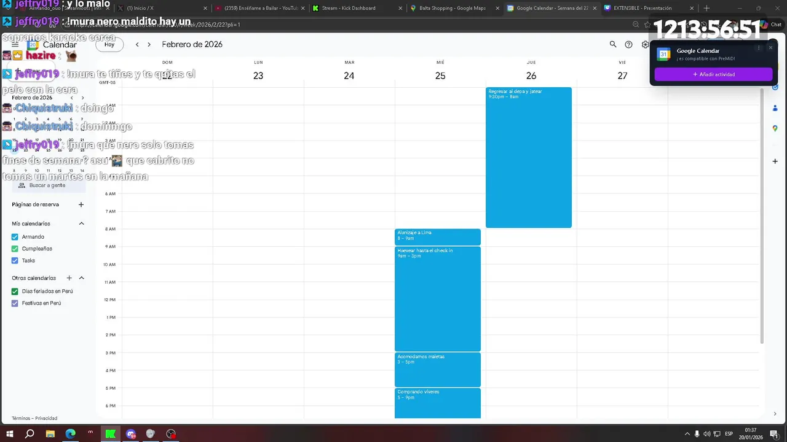Select Tuesday 24 date header
The image size is (787, 442).
349,76
